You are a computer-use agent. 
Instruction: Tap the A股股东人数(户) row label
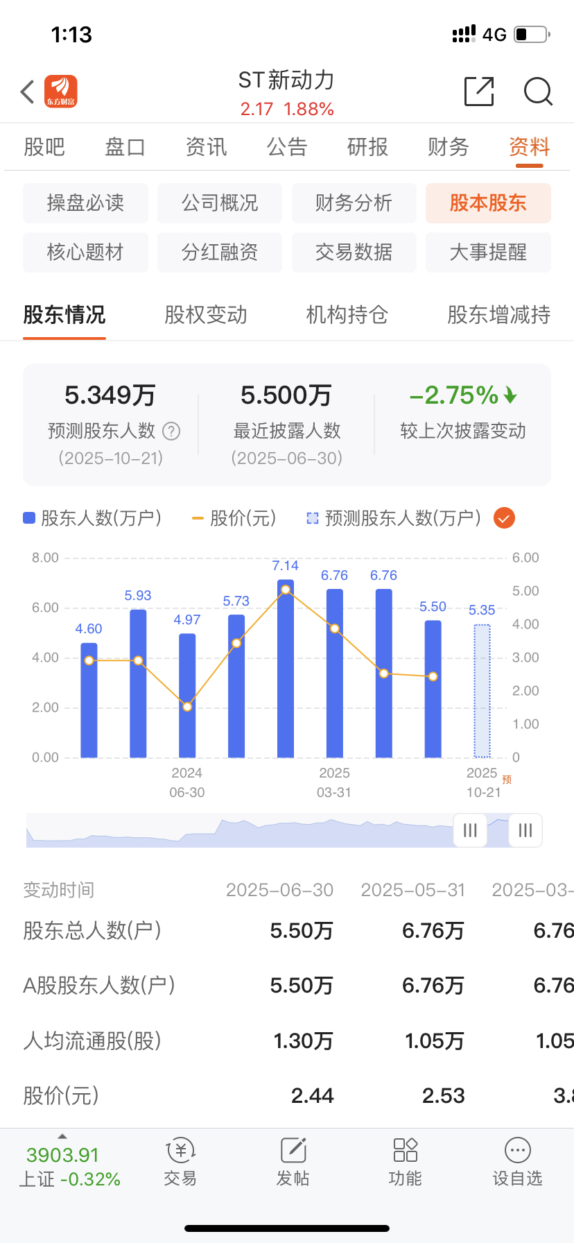[x=99, y=985]
